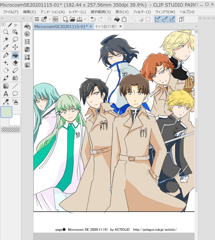Click the Clip Studio launcher pen icon
The height and width of the screenshot is (240, 215).
point(44,19)
